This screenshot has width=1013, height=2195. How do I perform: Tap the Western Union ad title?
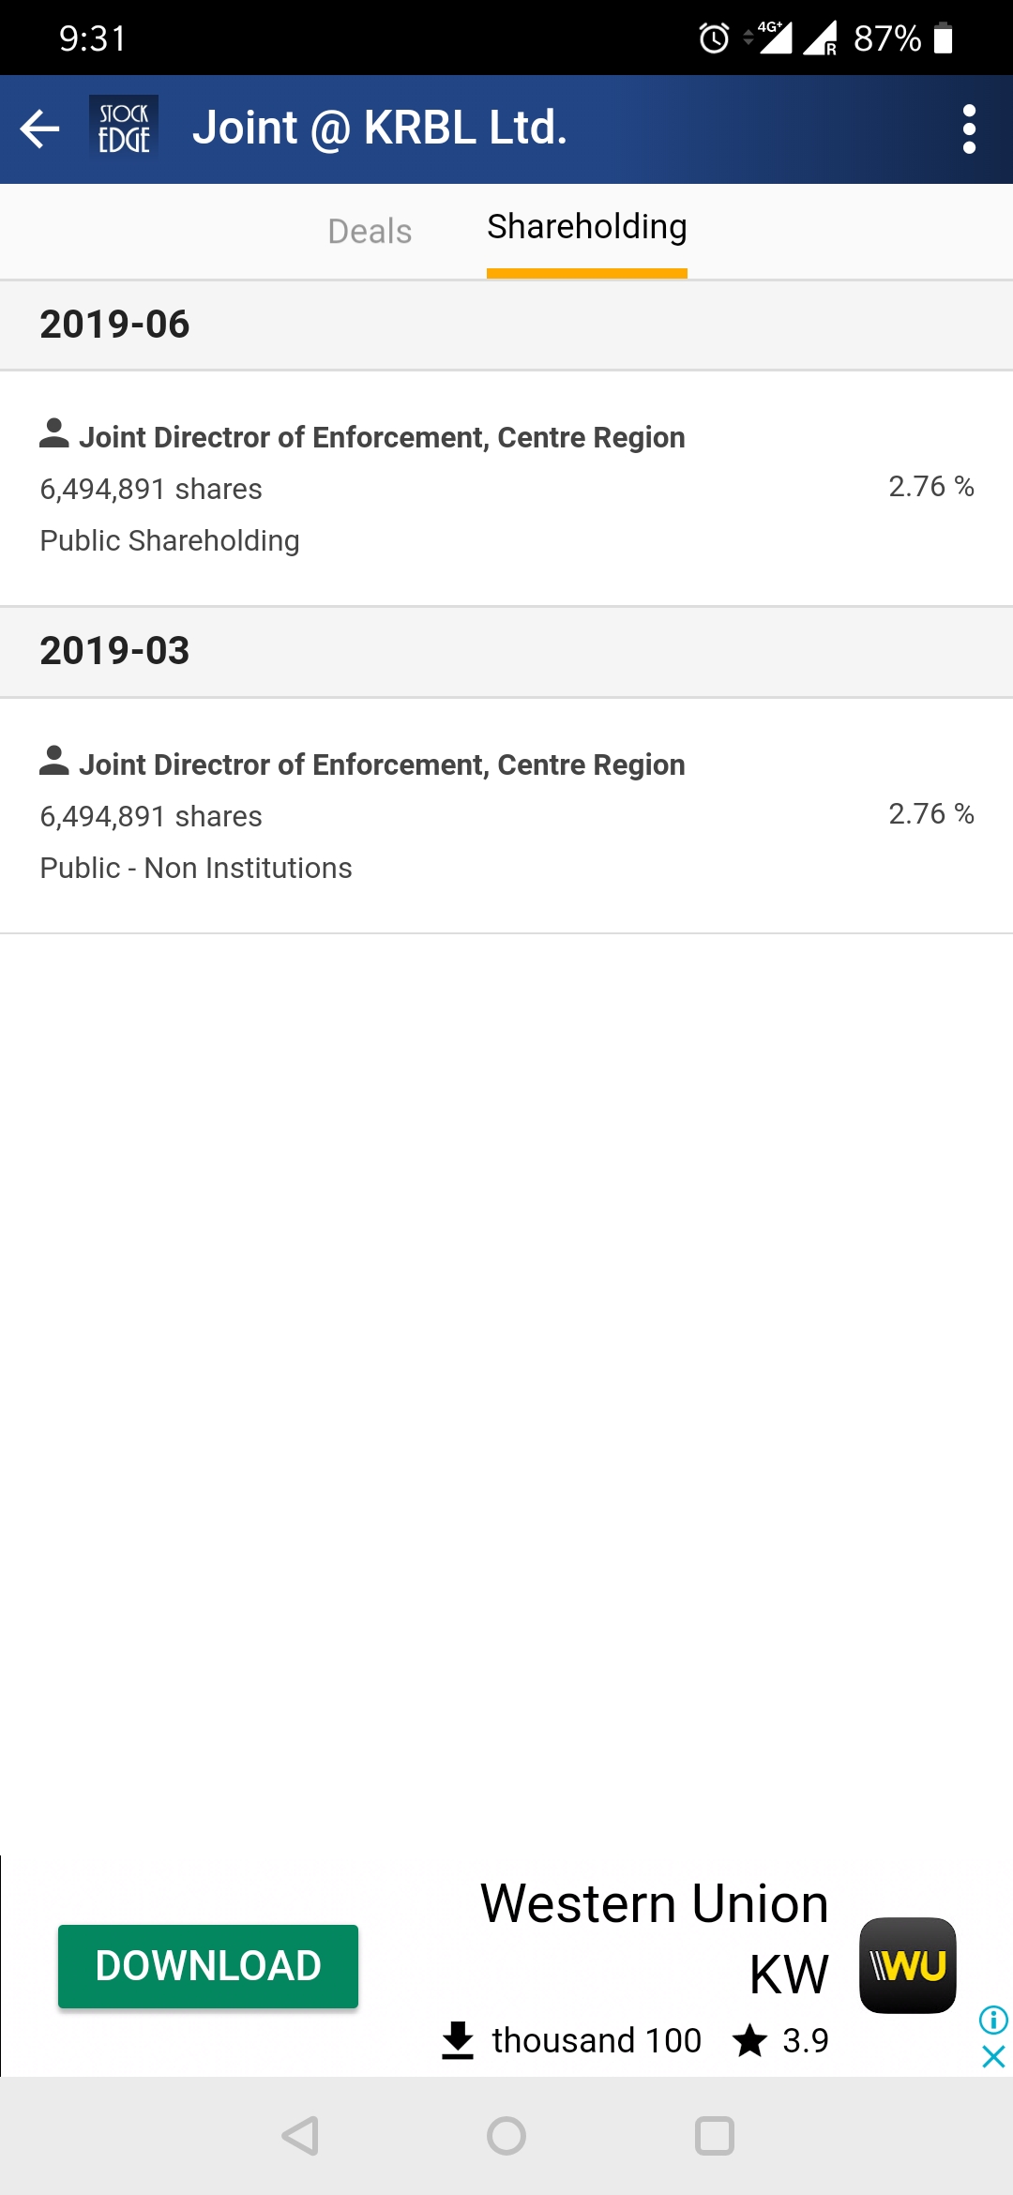click(x=654, y=1904)
